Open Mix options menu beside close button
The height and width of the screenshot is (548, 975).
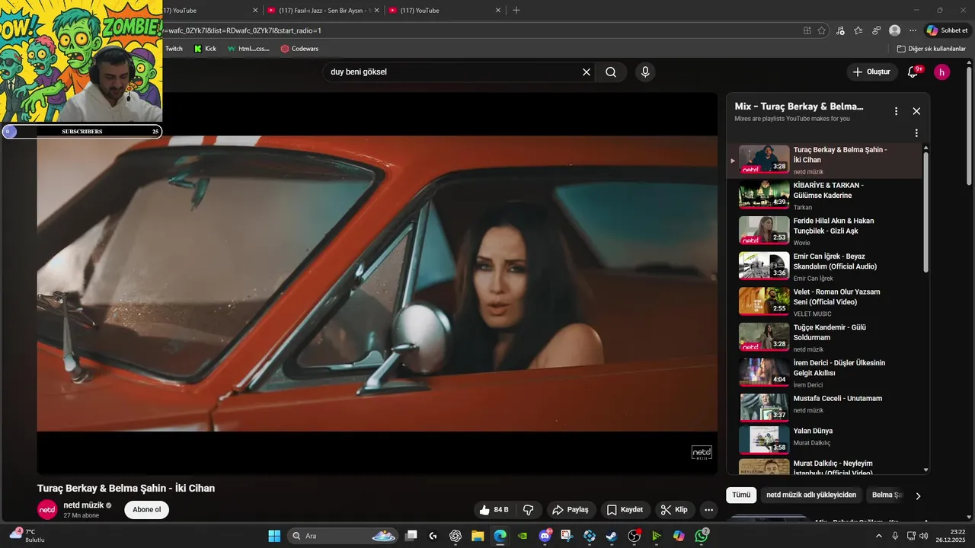pos(897,111)
